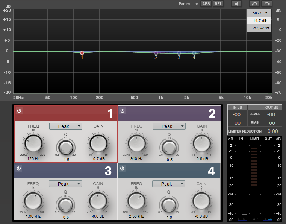Screen dimensions: 286x224
Task: Enable ABS parameter link mode
Action: click(206, 4)
